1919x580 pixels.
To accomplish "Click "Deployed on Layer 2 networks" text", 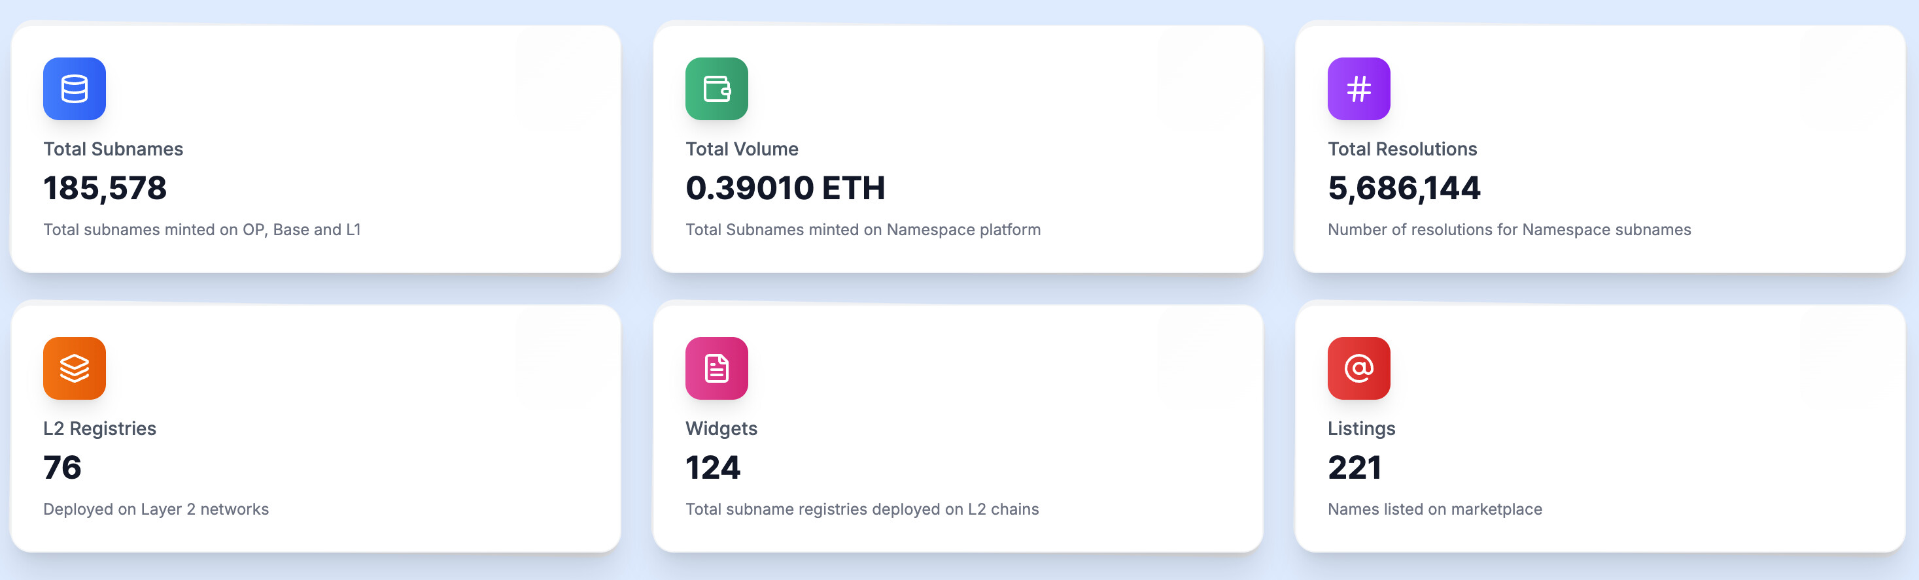I will point(156,509).
